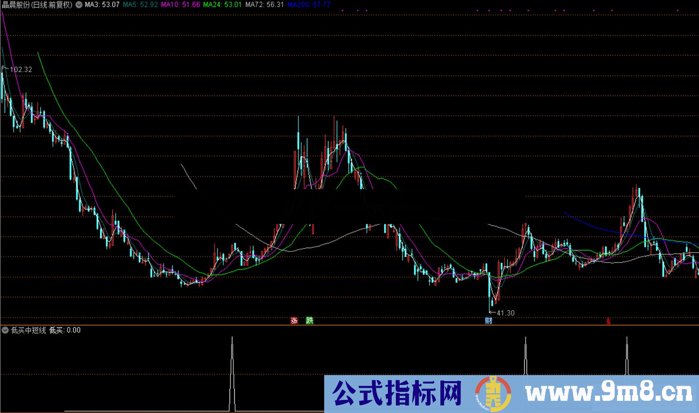
Task: Click the red 涨 marker icon
Action: point(294,321)
